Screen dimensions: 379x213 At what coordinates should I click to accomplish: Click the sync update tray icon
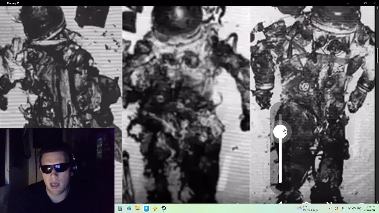(336, 208)
